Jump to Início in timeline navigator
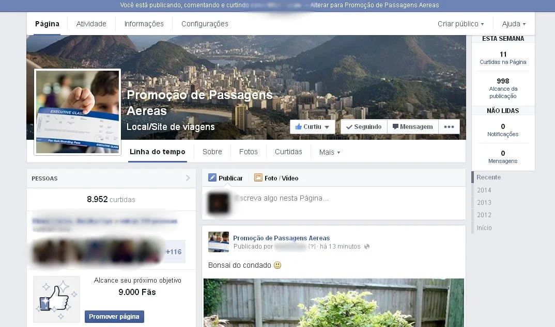The image size is (555, 327). pyautogui.click(x=484, y=228)
